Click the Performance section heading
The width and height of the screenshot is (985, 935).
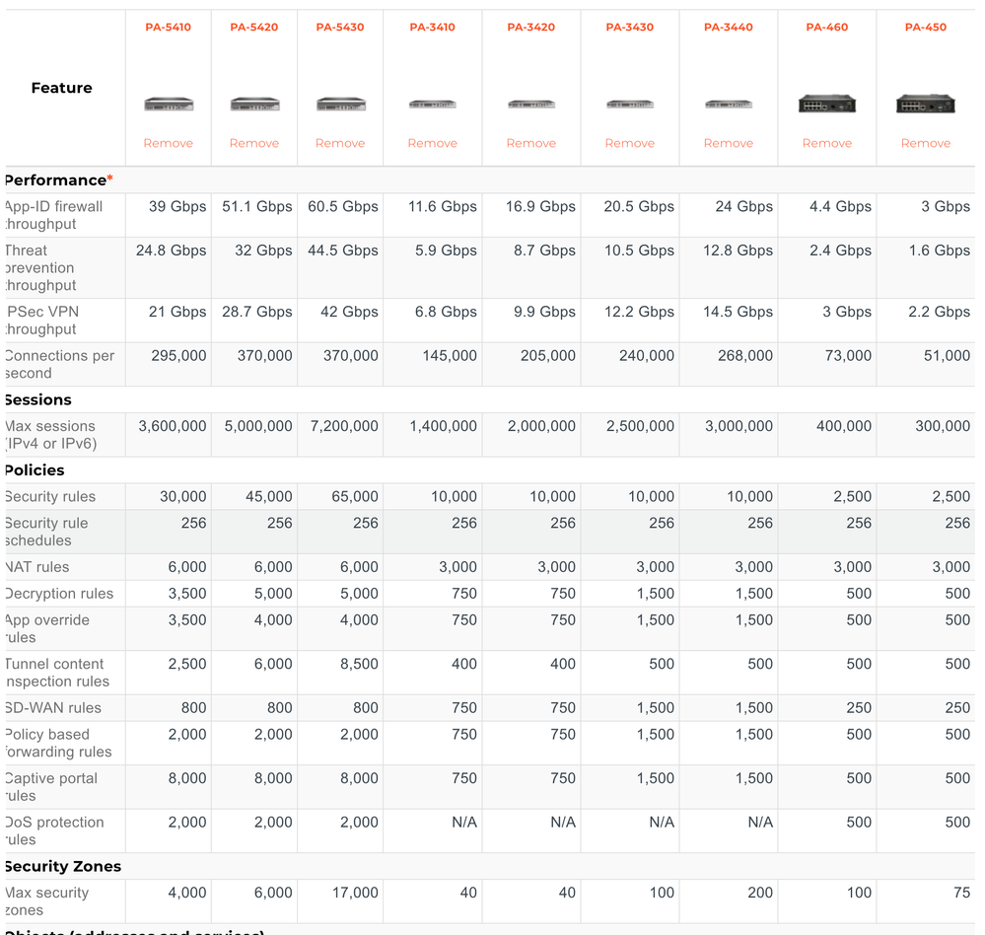coord(56,180)
